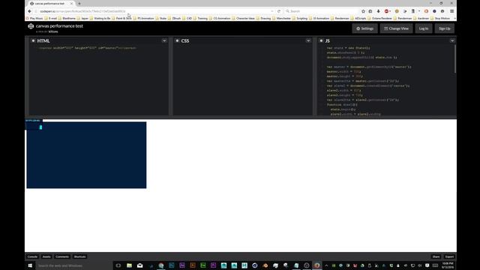
Task: Open the CG Animation bookmark folder
Action: [x=220, y=18]
